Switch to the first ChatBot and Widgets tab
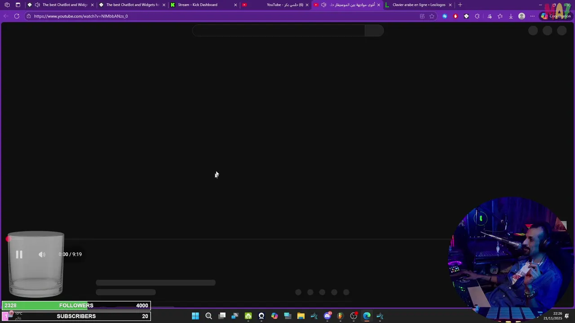This screenshot has width=575, height=323. coord(60,5)
